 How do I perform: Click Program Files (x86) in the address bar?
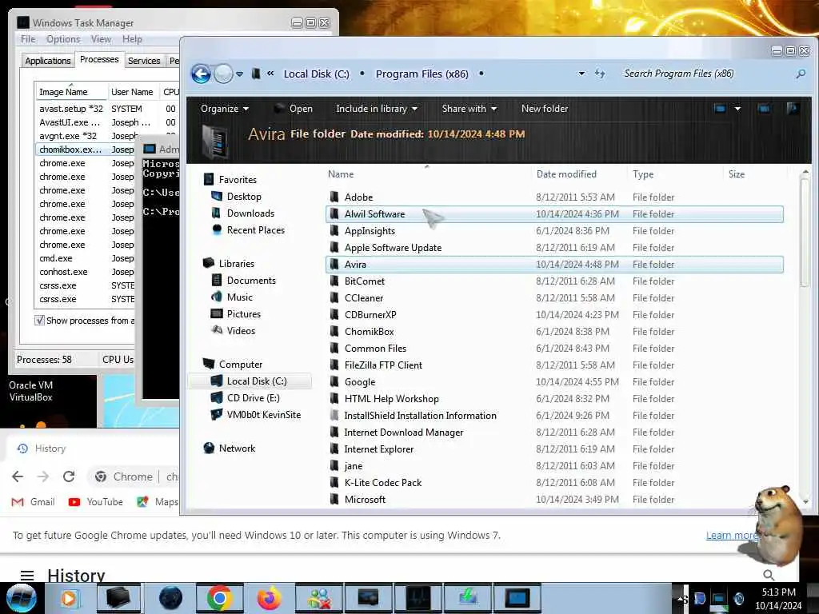(422, 74)
